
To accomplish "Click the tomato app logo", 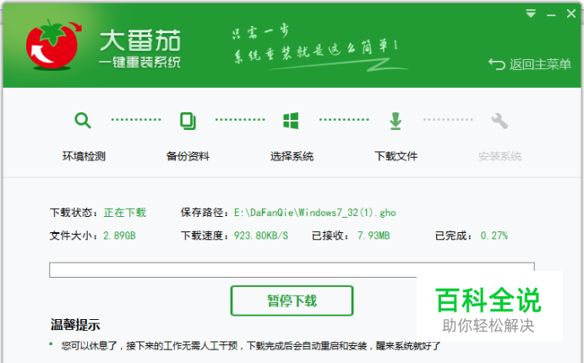I will (52, 45).
